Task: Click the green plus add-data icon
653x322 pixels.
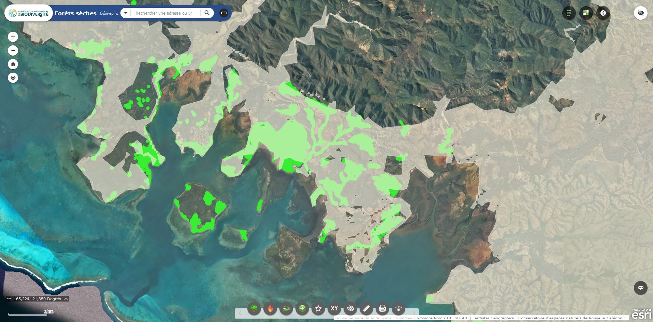Action: tap(302, 309)
